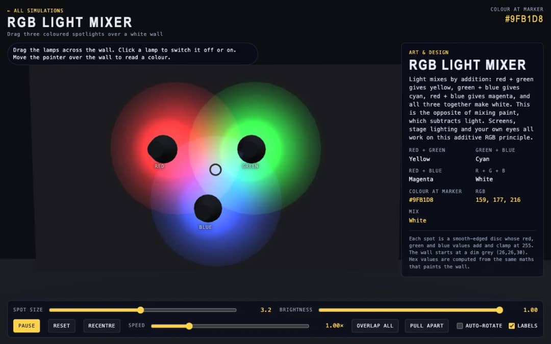Screen dimensions: 551x344
Task: Enable the Auto-Rotate checkbox
Action: click(x=460, y=326)
